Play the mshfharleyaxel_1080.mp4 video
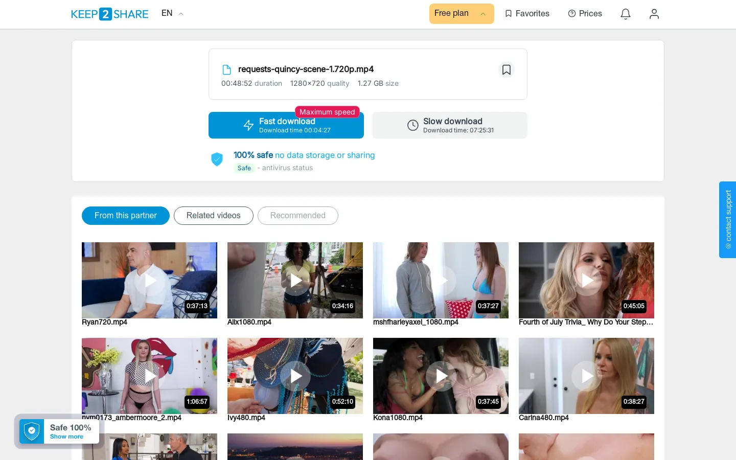This screenshot has height=460, width=736. [x=441, y=280]
